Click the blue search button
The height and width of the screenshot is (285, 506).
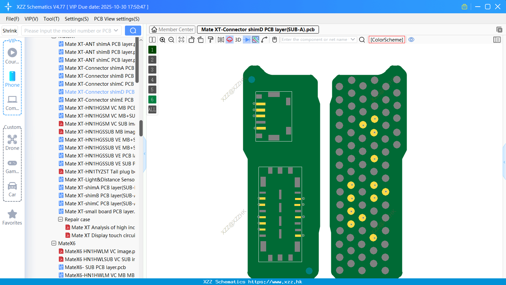point(133,31)
